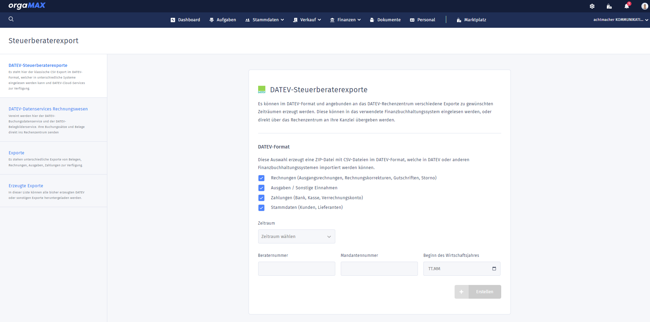Click the DATEV-Steuerberaterexporte card heading
The height and width of the screenshot is (322, 650).
[319, 90]
